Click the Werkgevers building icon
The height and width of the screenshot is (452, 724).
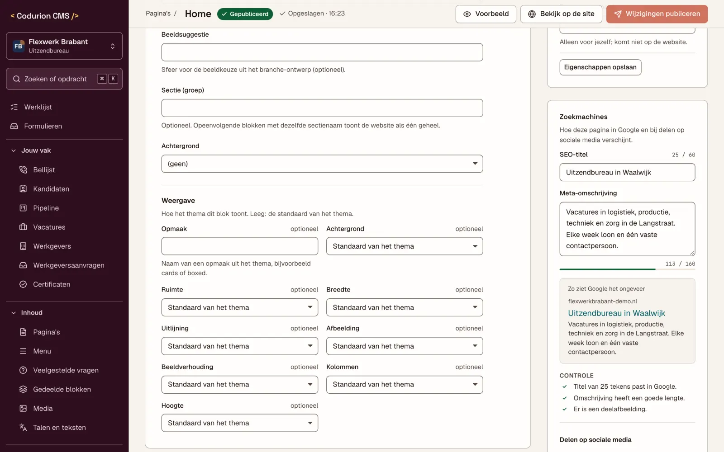click(23, 246)
